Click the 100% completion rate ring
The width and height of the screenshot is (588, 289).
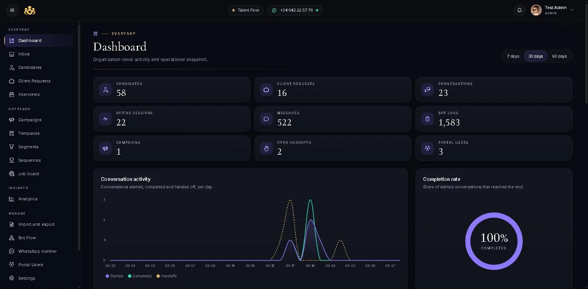pyautogui.click(x=494, y=241)
